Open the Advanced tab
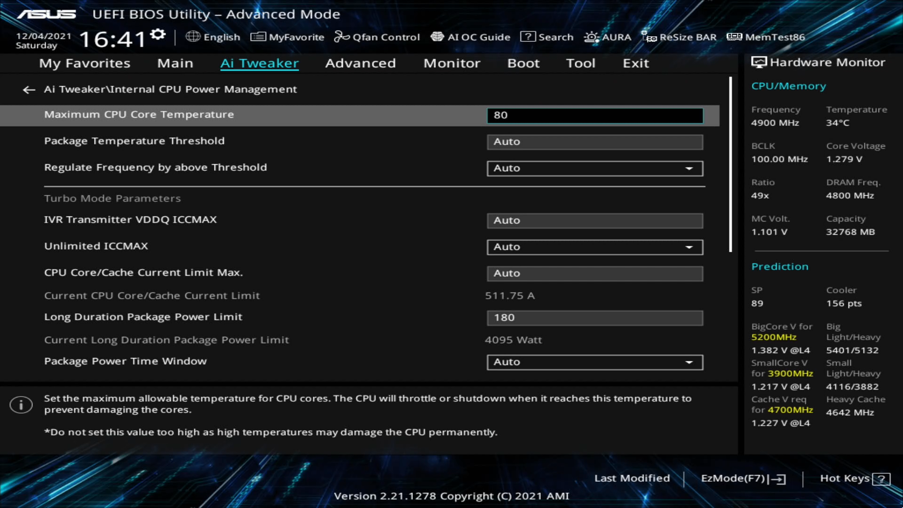The image size is (903, 508). coord(360,63)
